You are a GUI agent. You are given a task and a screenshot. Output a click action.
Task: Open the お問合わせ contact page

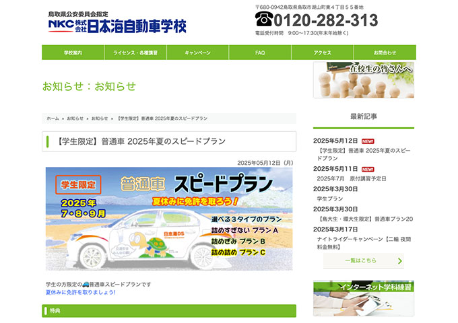[x=385, y=52]
